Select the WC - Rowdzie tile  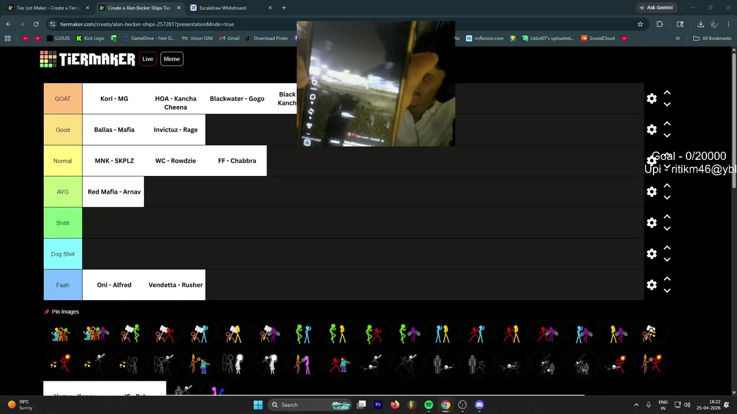pyautogui.click(x=175, y=161)
